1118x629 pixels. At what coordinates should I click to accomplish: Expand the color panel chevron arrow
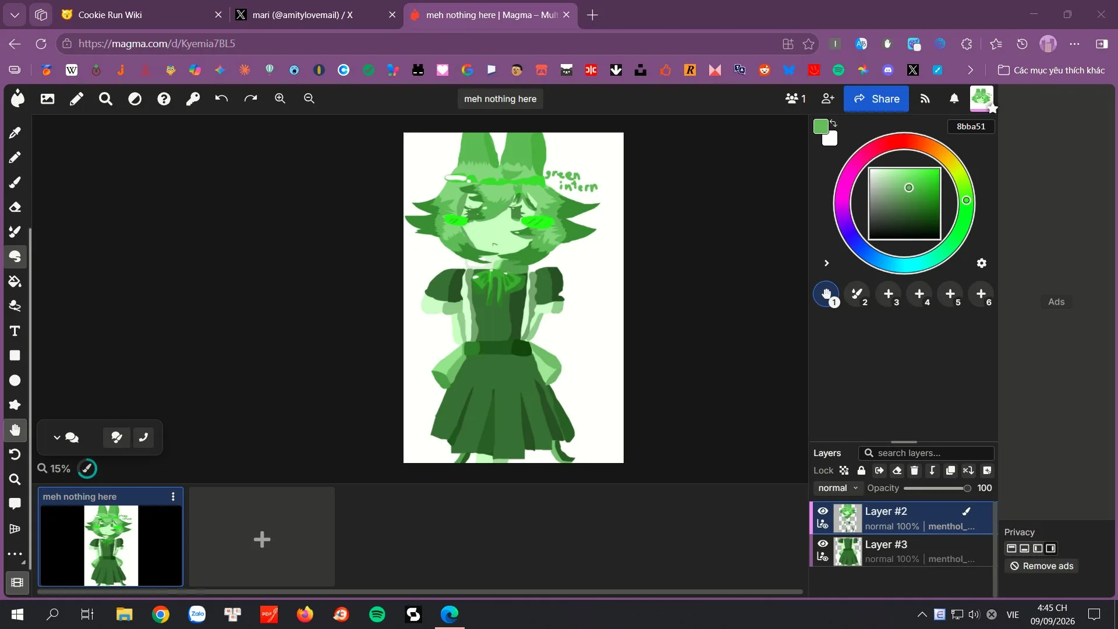coord(826,263)
